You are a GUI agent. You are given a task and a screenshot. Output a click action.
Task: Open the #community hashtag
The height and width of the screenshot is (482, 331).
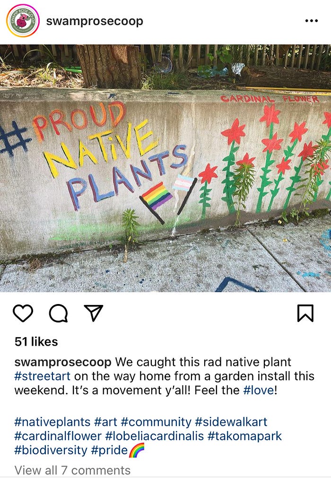point(156,422)
